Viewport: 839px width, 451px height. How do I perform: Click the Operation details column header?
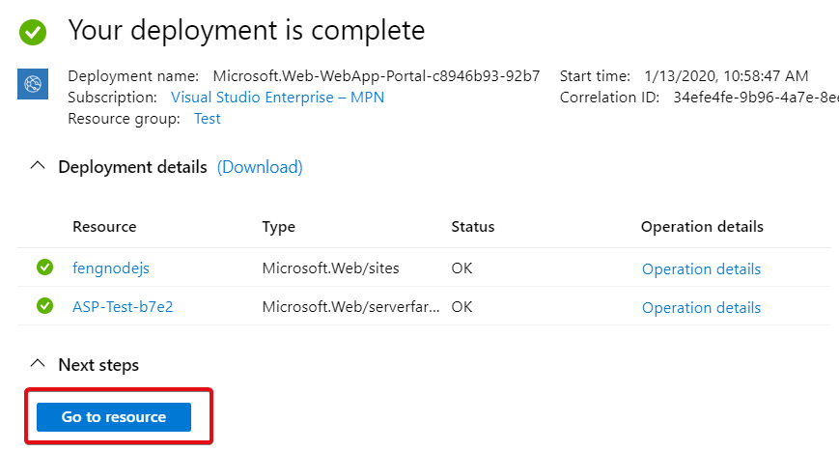tap(702, 227)
